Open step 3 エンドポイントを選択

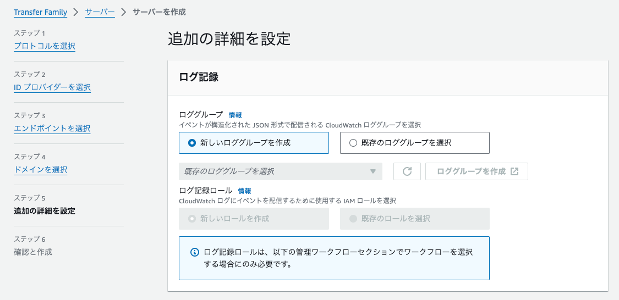pyautogui.click(x=52, y=129)
